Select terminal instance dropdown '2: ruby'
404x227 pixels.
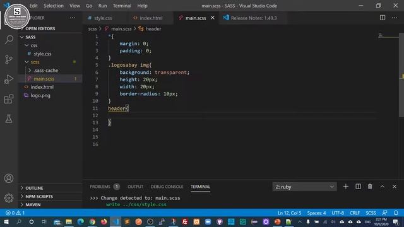[304, 187]
